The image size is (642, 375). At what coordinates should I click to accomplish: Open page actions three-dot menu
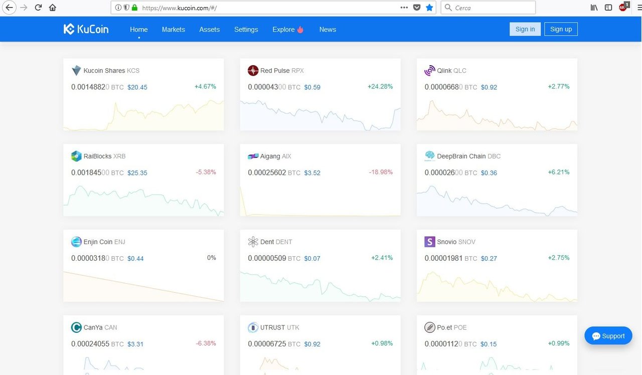coord(404,8)
